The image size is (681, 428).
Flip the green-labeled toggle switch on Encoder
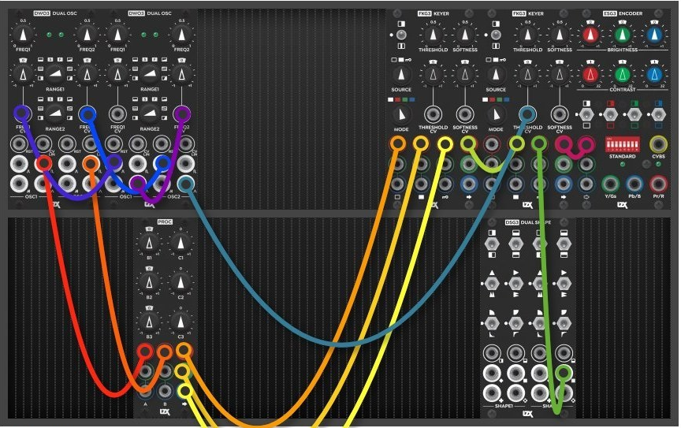pyautogui.click(x=634, y=115)
